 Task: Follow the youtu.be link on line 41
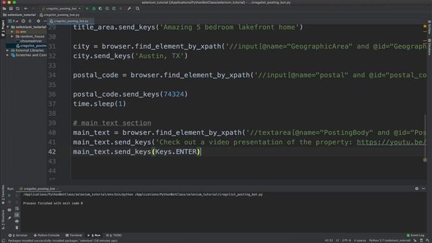(391, 142)
